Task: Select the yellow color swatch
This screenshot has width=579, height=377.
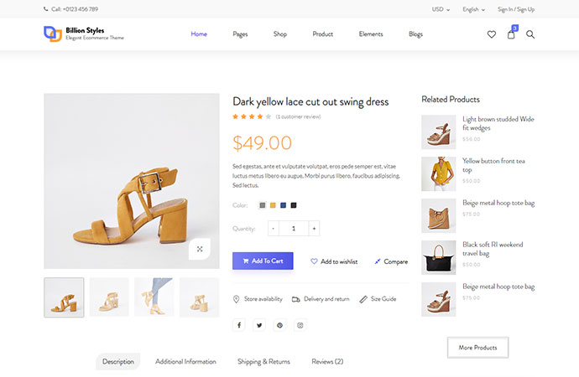Action: [273, 204]
